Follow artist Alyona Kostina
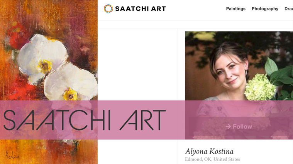This screenshot has width=293, height=164. pos(239,127)
